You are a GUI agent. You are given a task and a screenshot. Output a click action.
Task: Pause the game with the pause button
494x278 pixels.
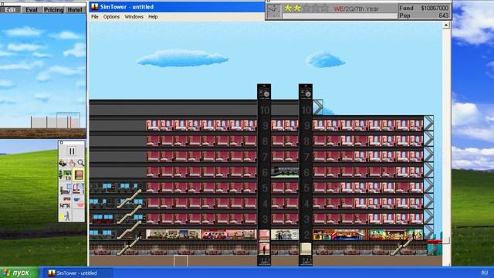pyautogui.click(x=72, y=151)
